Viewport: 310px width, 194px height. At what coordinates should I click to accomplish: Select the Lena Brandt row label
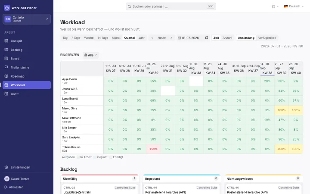pyautogui.click(x=82, y=100)
